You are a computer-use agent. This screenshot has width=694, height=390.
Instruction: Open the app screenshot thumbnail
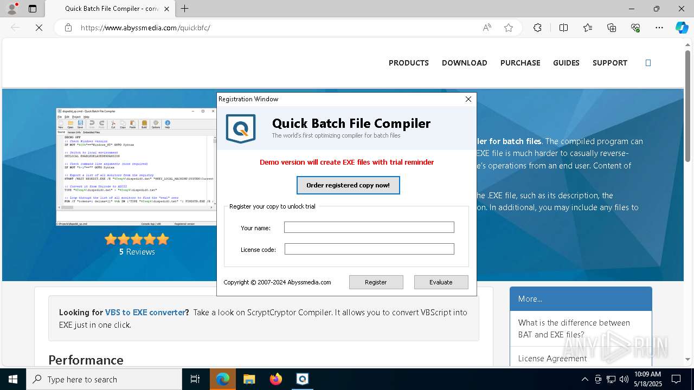pyautogui.click(x=136, y=167)
